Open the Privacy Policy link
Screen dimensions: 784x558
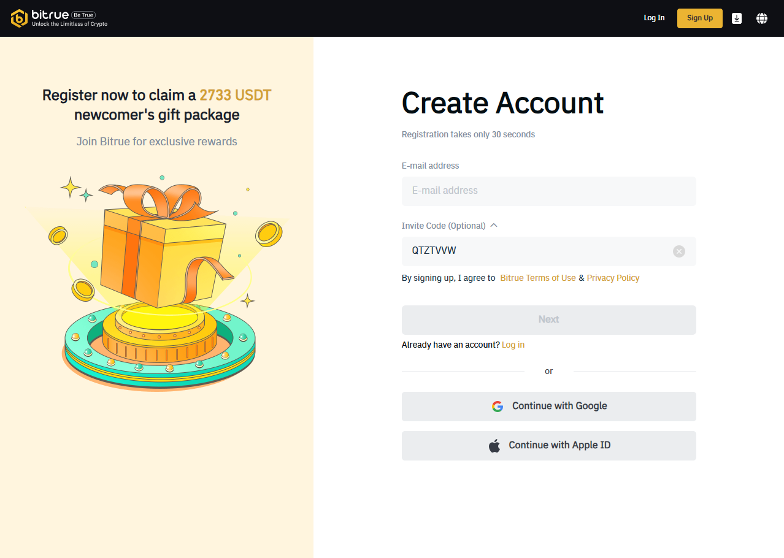pos(613,278)
